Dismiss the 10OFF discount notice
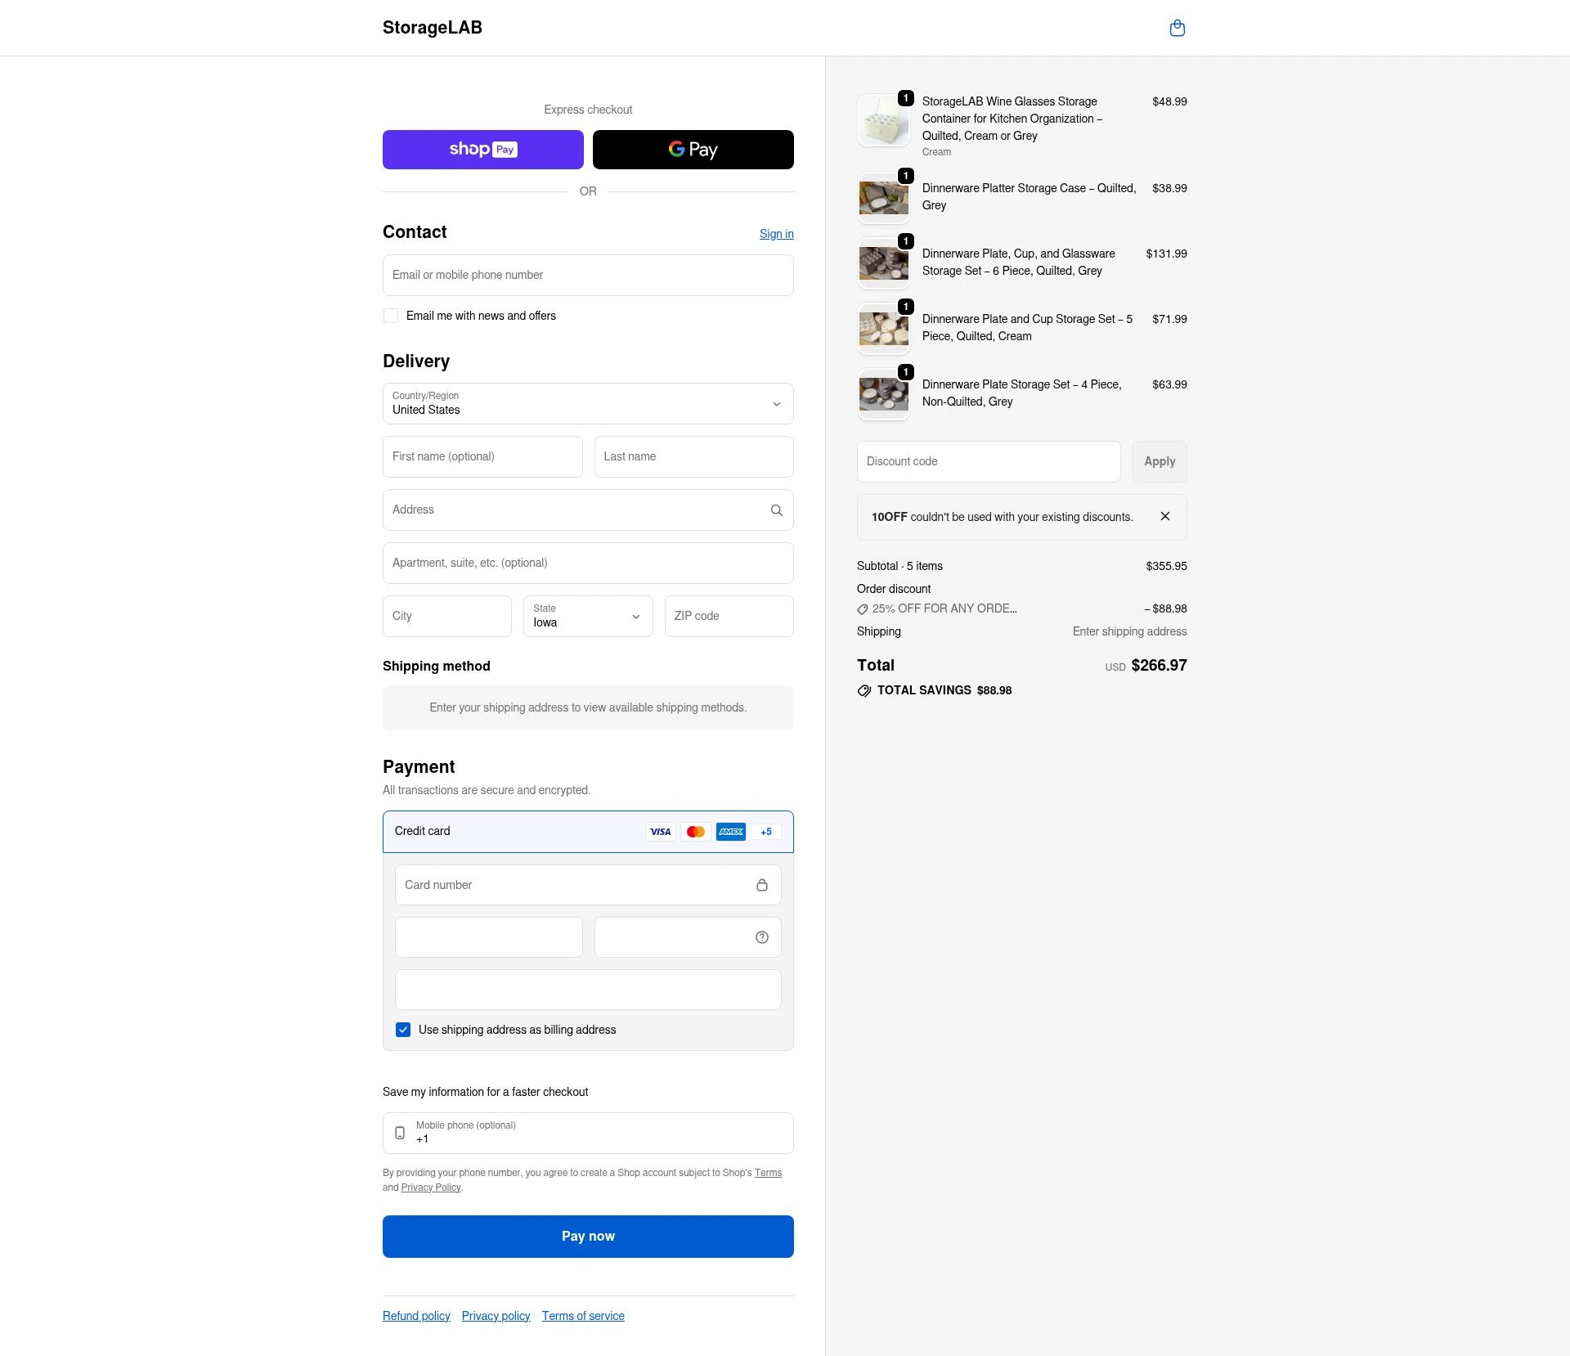 tap(1165, 516)
